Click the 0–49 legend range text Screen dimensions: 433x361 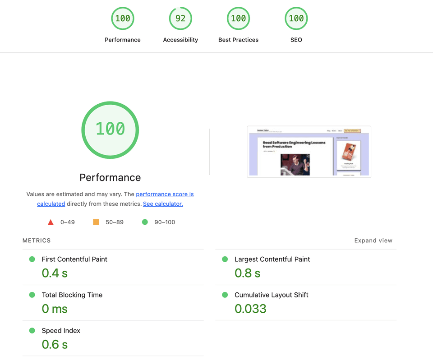(68, 222)
